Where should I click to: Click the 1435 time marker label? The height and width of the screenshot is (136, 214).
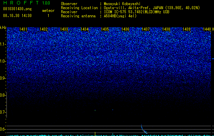pyautogui.click(x=105, y=29)
